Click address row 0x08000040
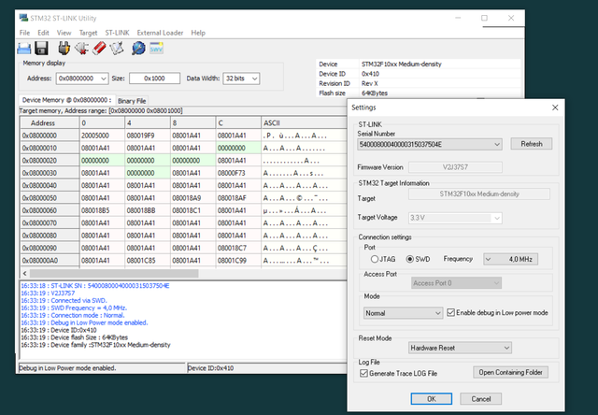This screenshot has width=598, height=415. click(50, 185)
